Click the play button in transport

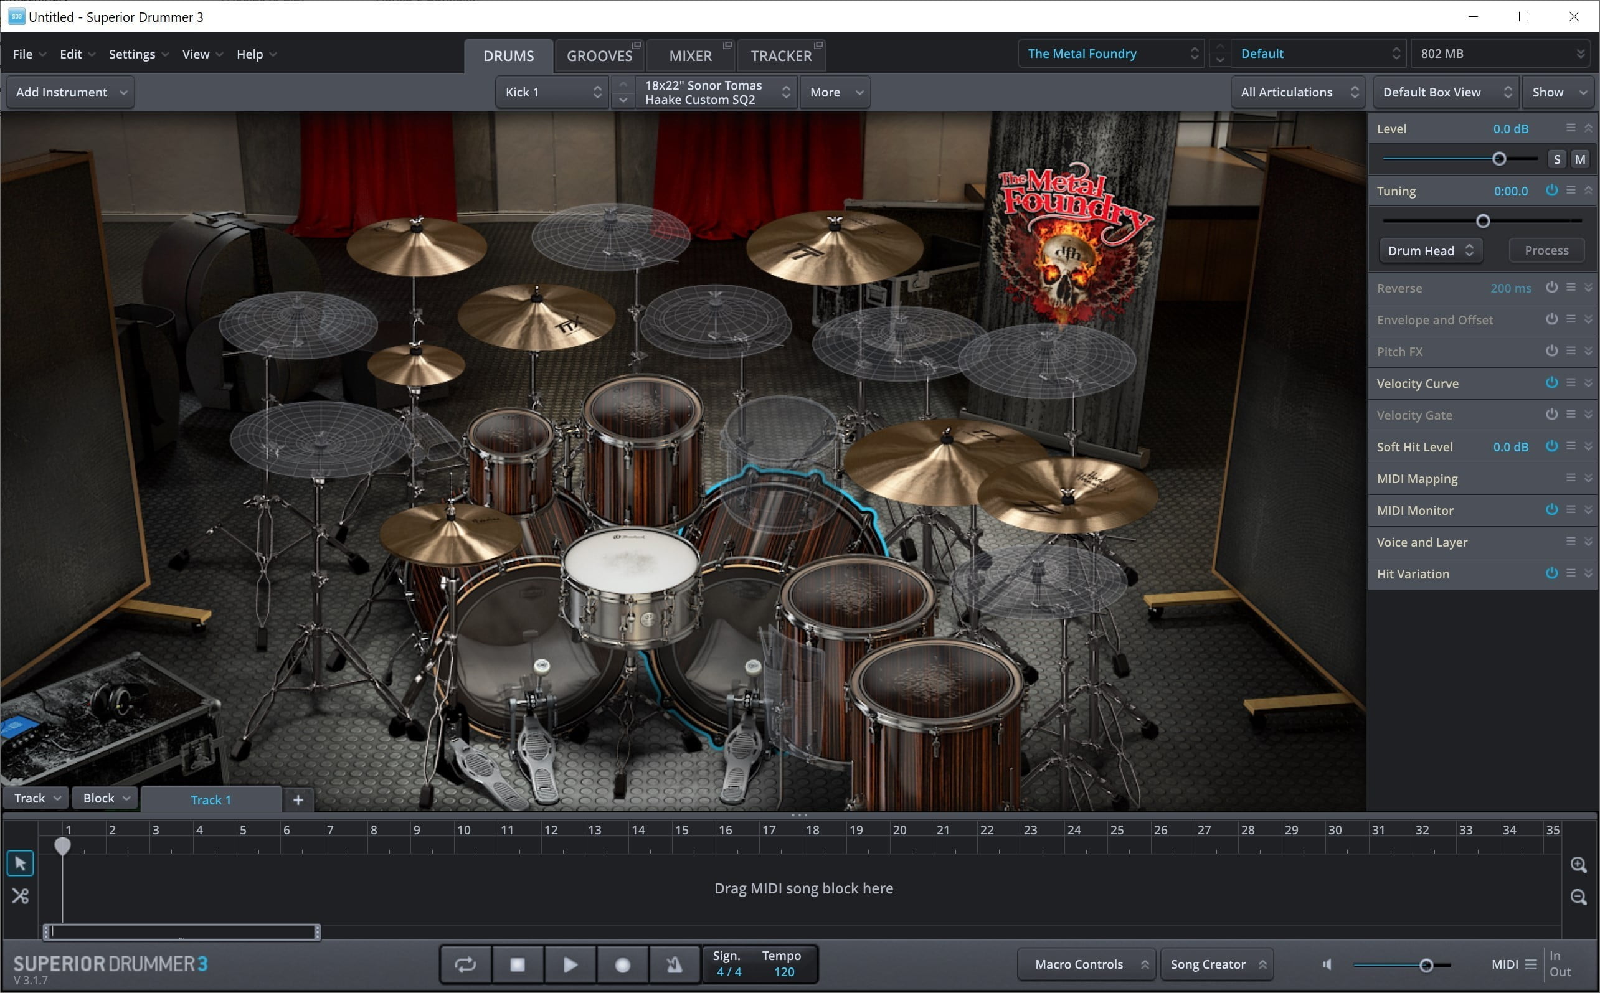569,962
